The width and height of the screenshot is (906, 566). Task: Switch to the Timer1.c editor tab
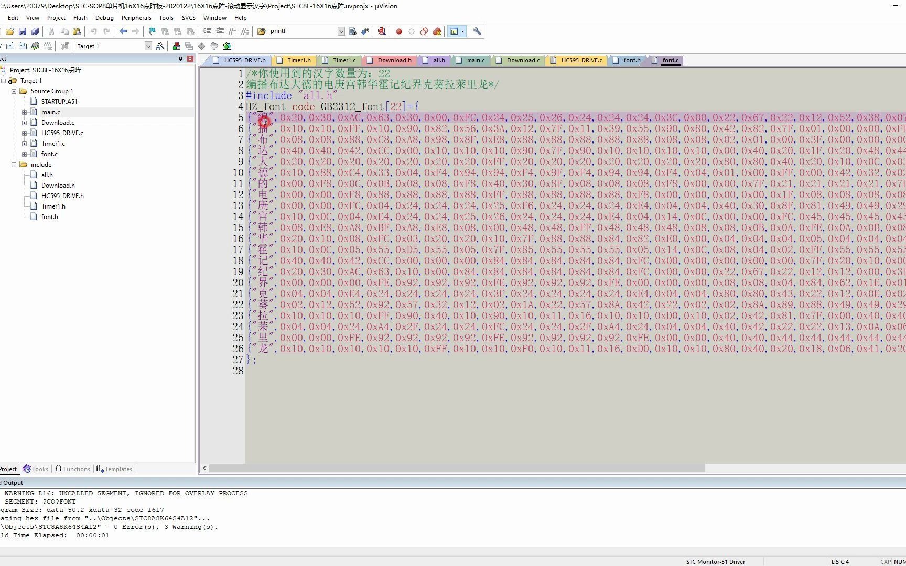339,60
